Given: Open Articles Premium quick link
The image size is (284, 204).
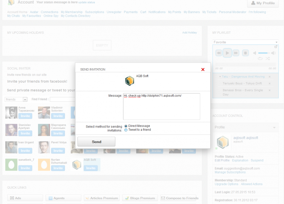Looking at the screenshot, I should click(102, 198).
